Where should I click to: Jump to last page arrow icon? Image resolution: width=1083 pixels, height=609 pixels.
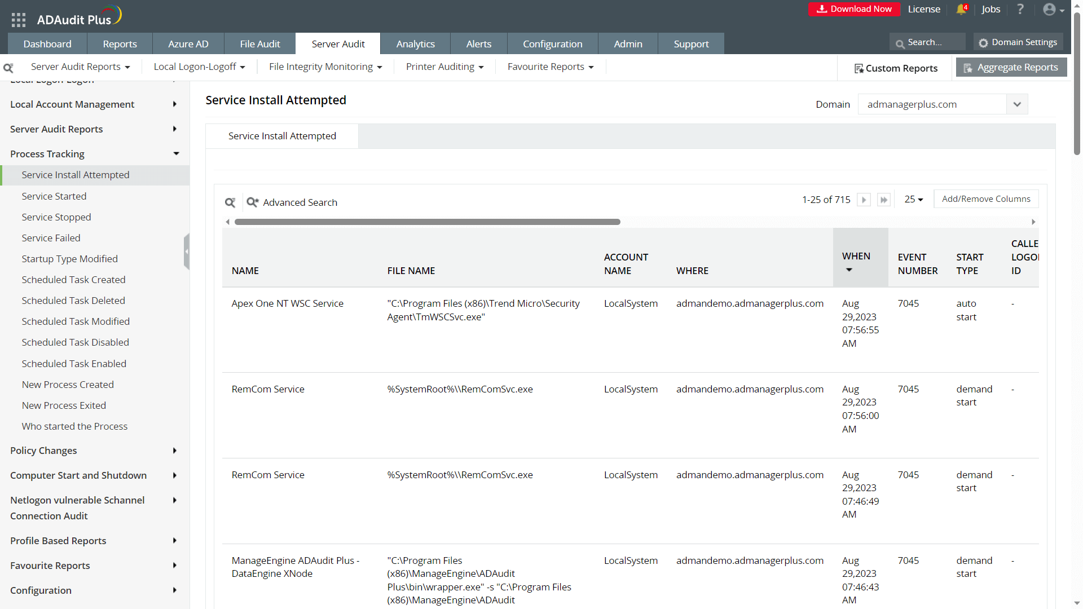pyautogui.click(x=884, y=200)
